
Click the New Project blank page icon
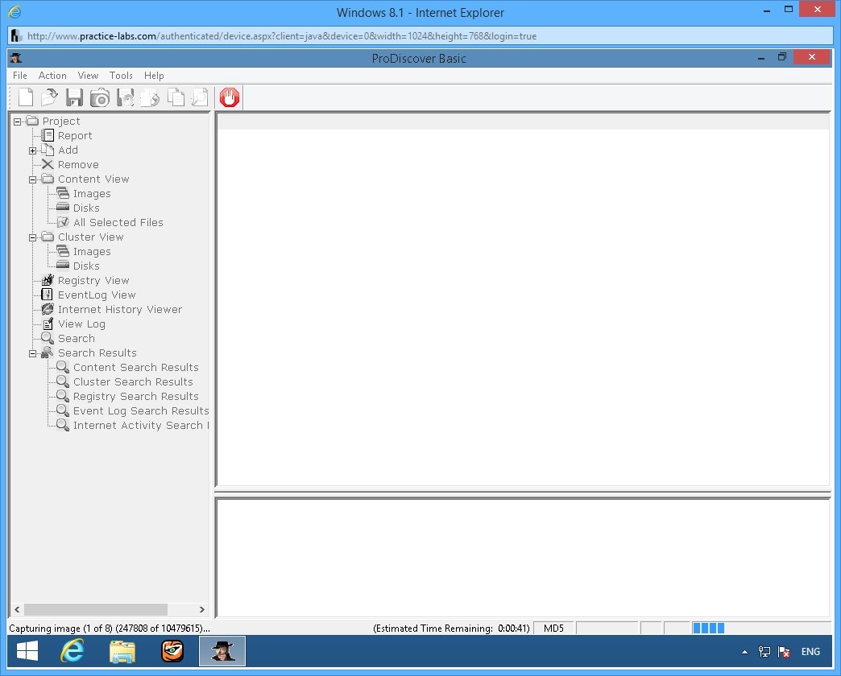26,98
